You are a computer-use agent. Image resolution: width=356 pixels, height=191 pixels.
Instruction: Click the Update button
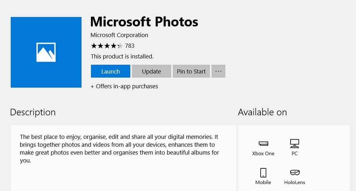(151, 71)
